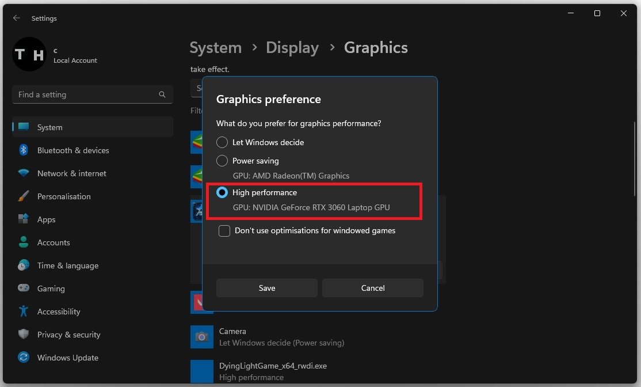Maximize the Settings window
Image resolution: width=641 pixels, height=387 pixels.
coord(597,13)
